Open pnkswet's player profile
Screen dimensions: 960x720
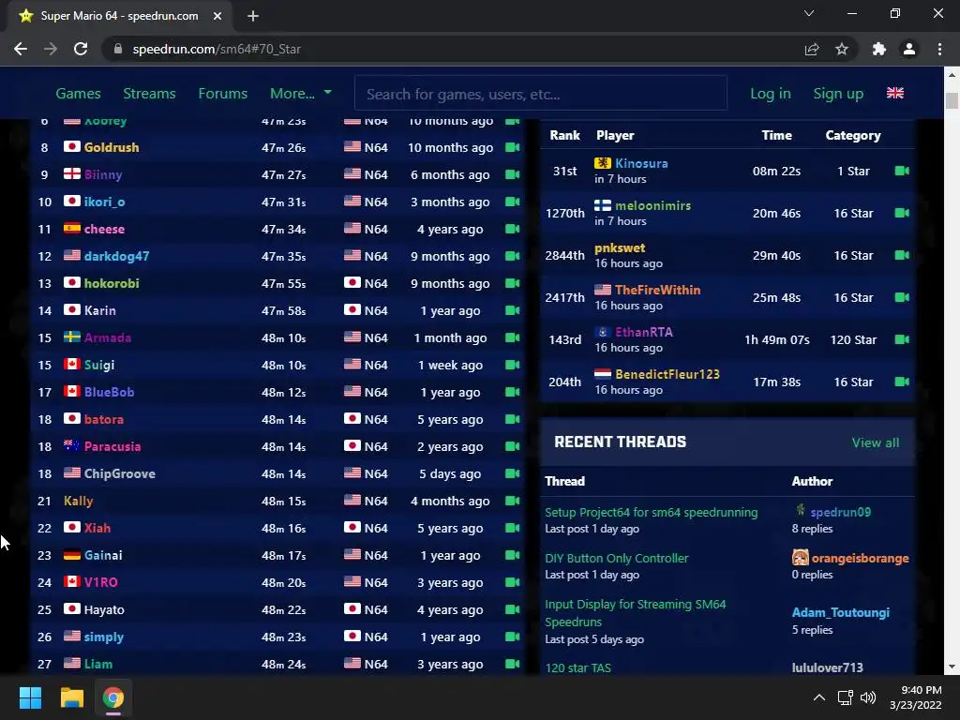tap(620, 247)
